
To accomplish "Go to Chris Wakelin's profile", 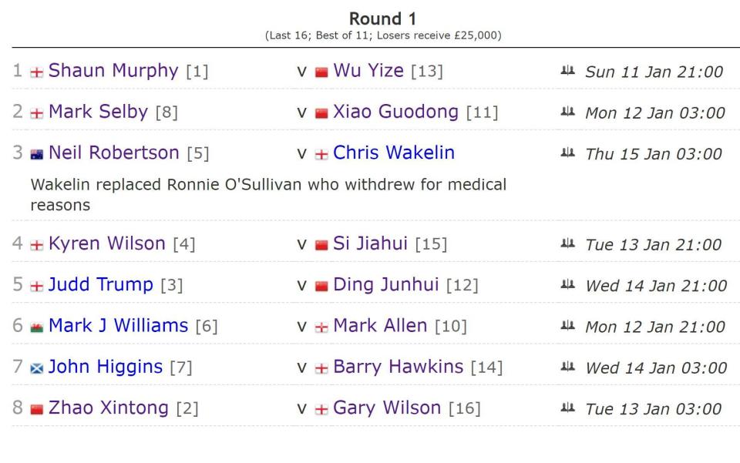I will [394, 153].
